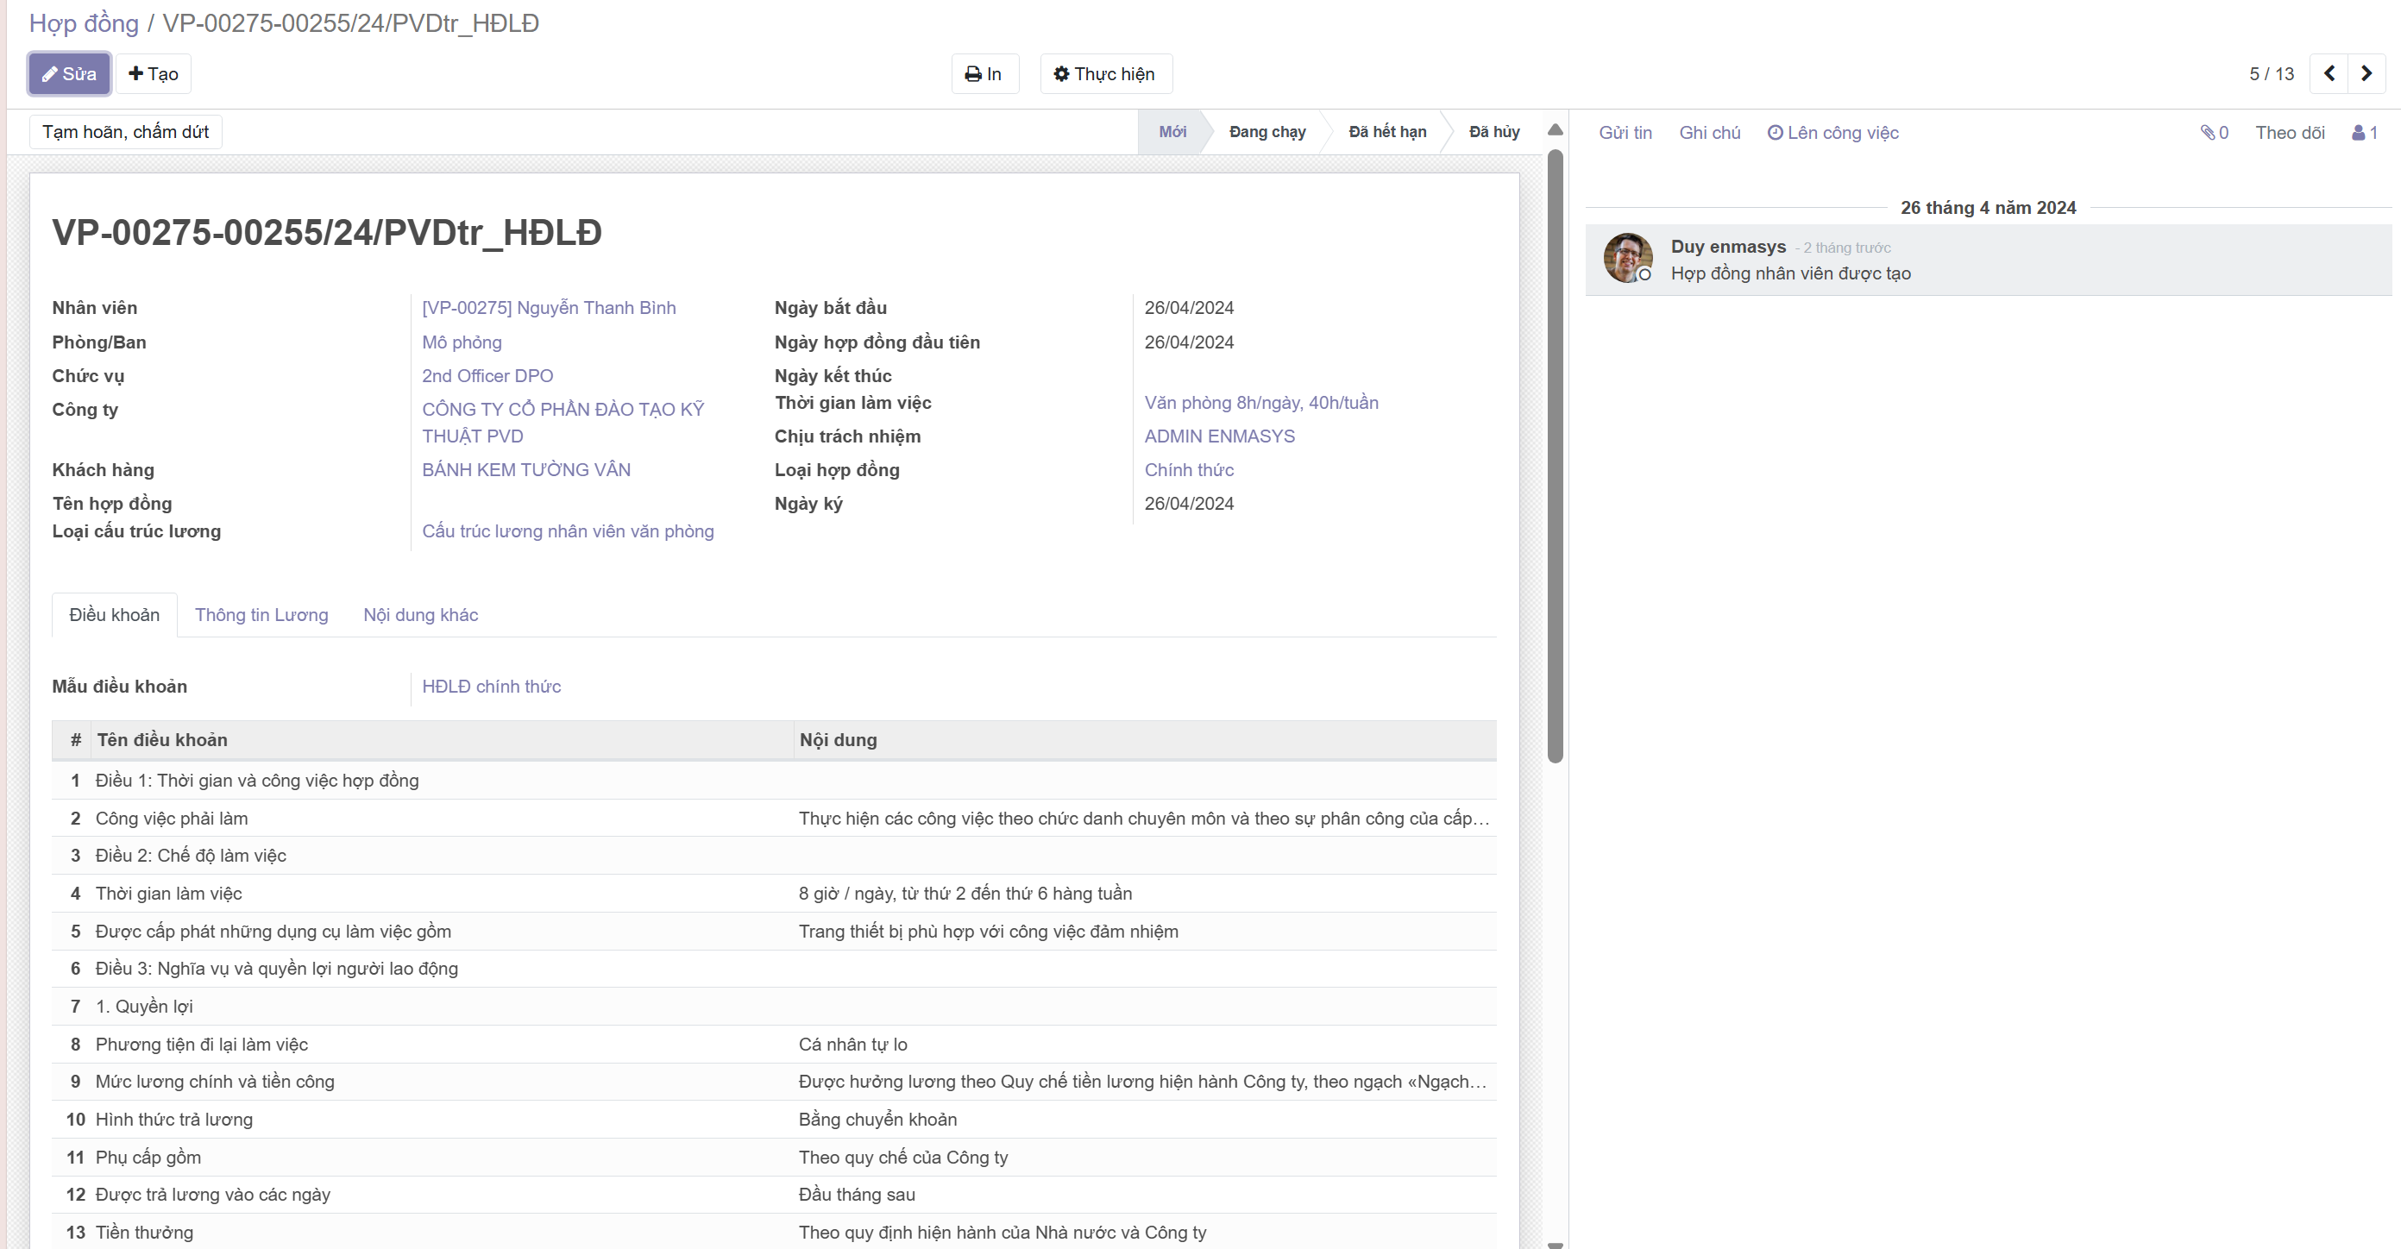Select the Đã hủy status stage
The height and width of the screenshot is (1249, 2401).
pos(1493,131)
